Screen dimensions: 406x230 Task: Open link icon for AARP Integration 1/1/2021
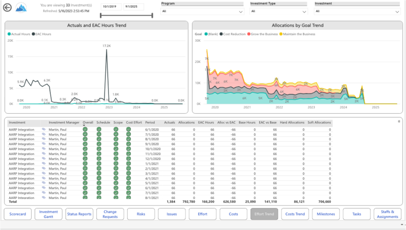click(x=44, y=163)
